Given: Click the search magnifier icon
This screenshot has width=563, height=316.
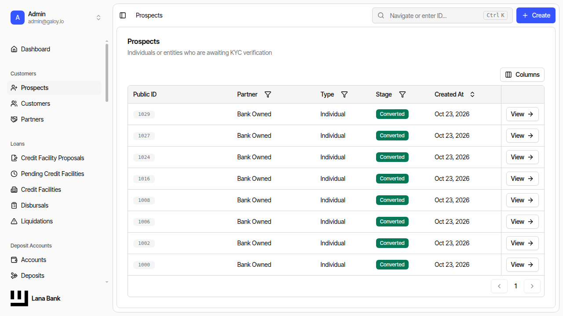Looking at the screenshot, I should [x=381, y=15].
